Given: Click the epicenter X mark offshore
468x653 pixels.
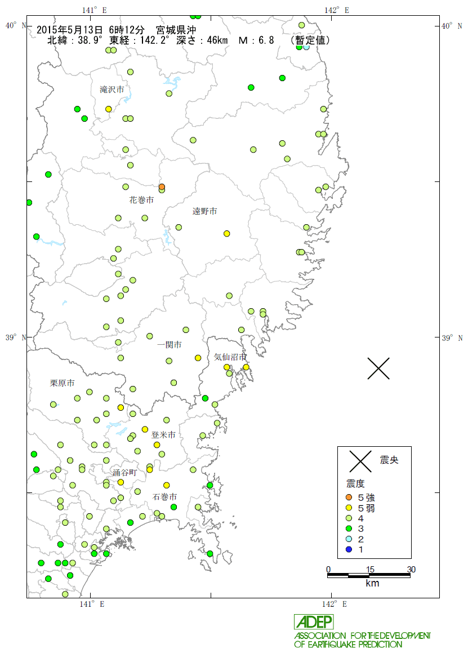Looking at the screenshot, I should click(378, 368).
